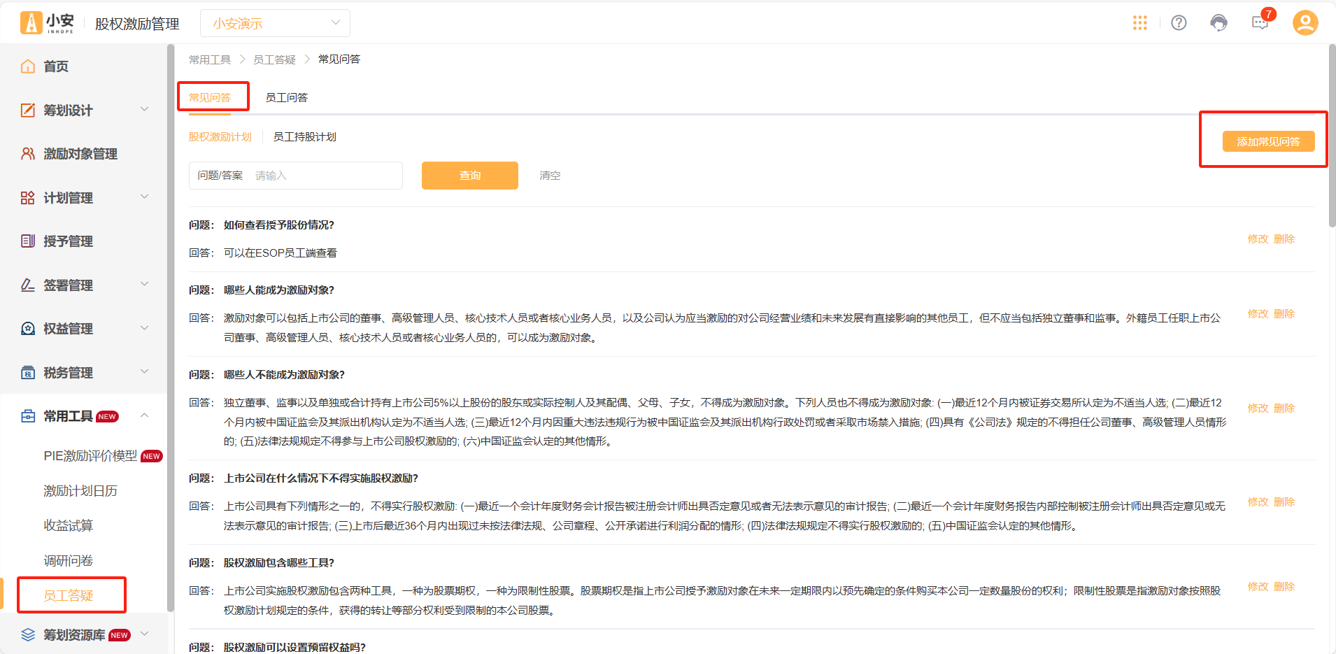Expand the 权益管理 sidebar menu

coord(145,328)
